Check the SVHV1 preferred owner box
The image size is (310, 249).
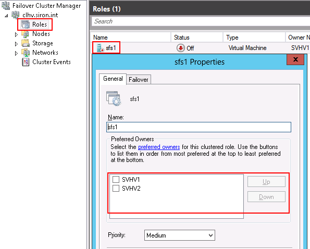click(116, 179)
